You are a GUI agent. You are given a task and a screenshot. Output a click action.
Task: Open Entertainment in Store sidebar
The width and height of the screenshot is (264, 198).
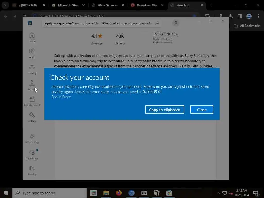[32, 101]
